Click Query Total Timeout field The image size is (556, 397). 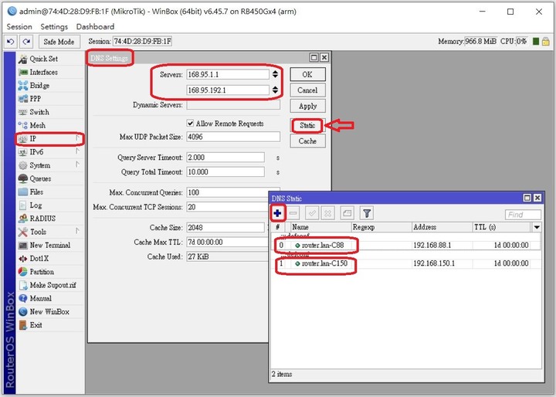coord(225,172)
